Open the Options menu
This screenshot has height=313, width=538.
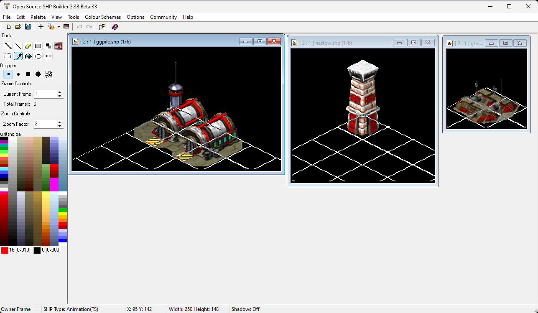(x=135, y=17)
